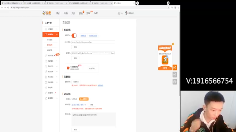Viewport: 236px width, 132px height.
Task: Click the orange floating sidebar icon
Action: pyautogui.click(x=175, y=67)
